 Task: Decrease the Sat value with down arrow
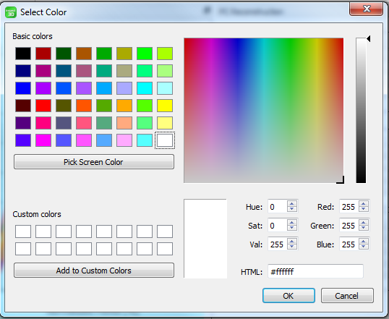tap(292, 228)
